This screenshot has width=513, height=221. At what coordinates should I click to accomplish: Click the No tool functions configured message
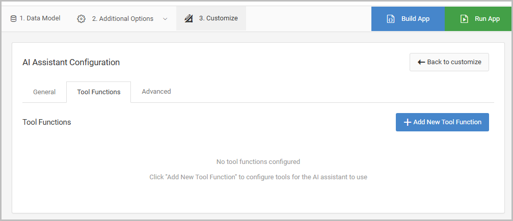pos(258,162)
